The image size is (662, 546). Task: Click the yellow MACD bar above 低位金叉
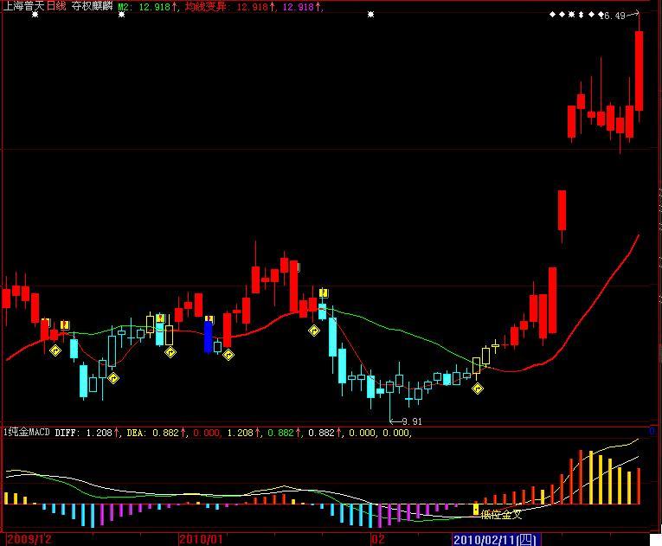coord(476,510)
